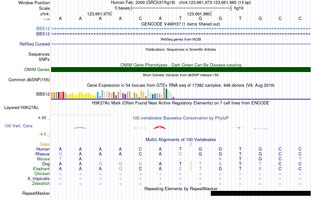Screen dimensions: 311x201
Task: Click the light blue BBS12 transcript label
Action: pos(43,28)
